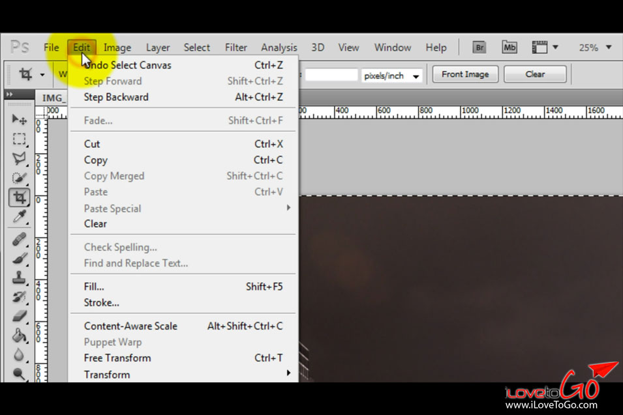Choose Undo Select Canvas
Viewport: 623px width, 415px height.
(183, 65)
